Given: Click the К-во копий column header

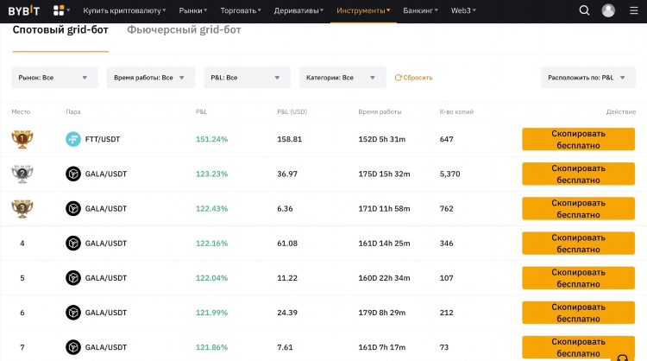Looking at the screenshot, I should [456, 111].
